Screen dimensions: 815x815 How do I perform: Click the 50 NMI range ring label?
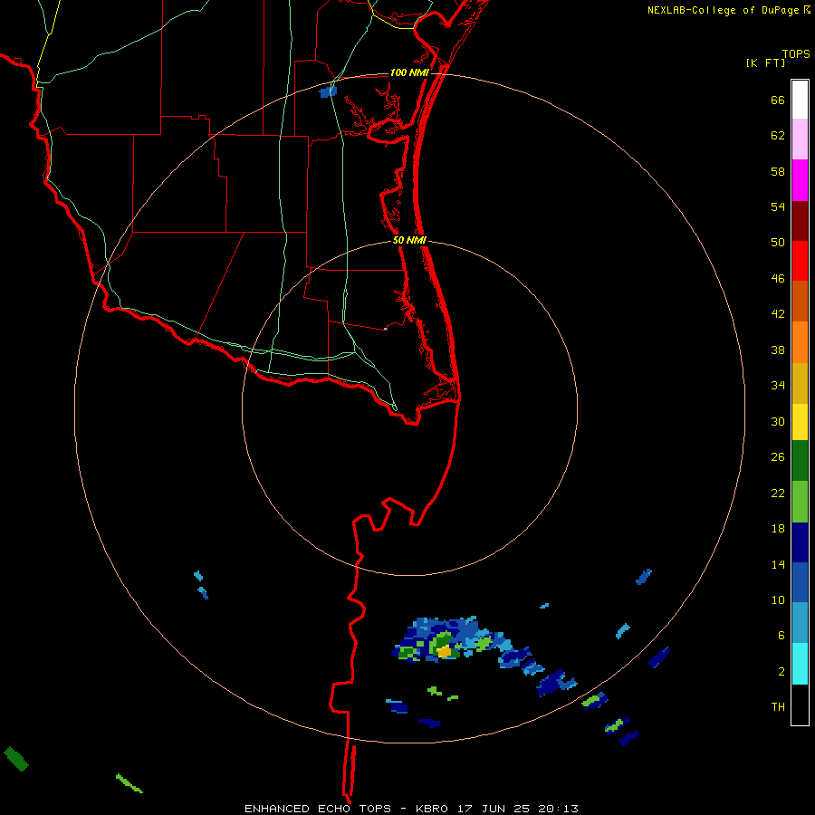pos(409,240)
